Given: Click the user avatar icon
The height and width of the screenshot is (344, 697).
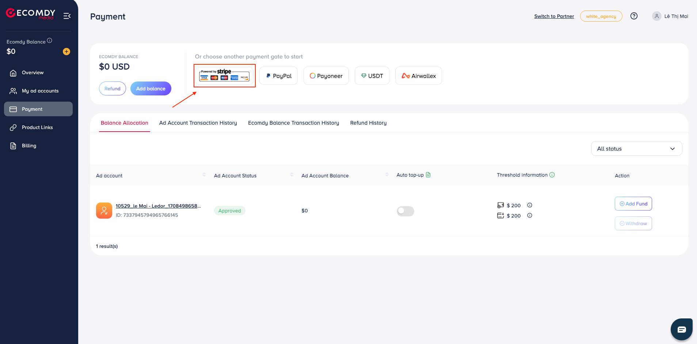Looking at the screenshot, I should 656,16.
